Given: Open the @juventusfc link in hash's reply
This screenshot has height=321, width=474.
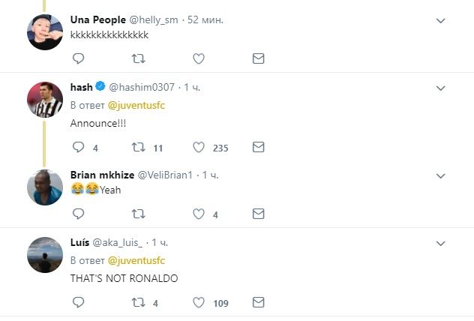Looking at the screenshot, I should [x=136, y=105].
